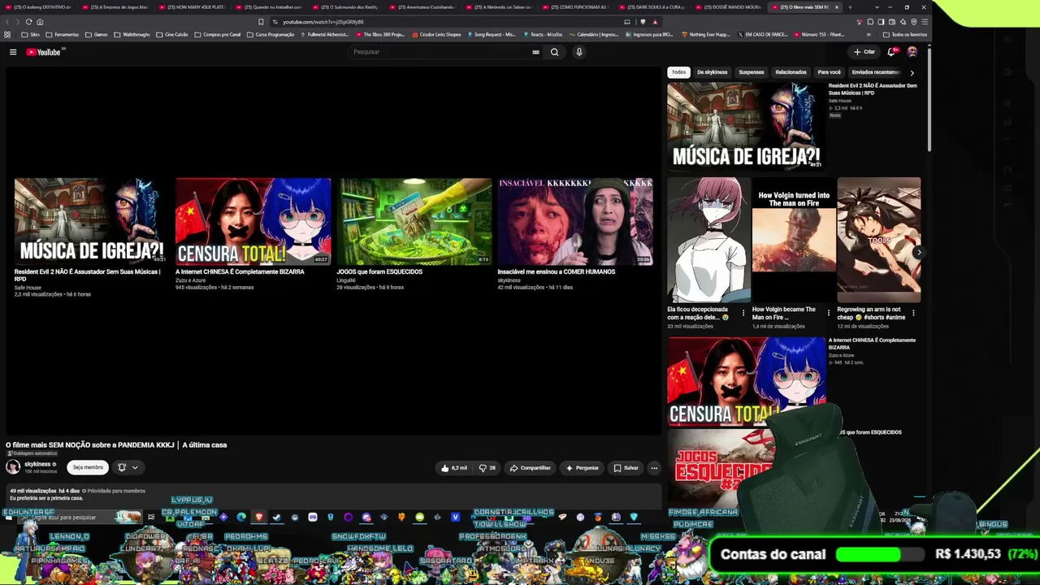Open the browser apps grid icon
Viewport: 1040px width, 585px height.
click(7, 35)
